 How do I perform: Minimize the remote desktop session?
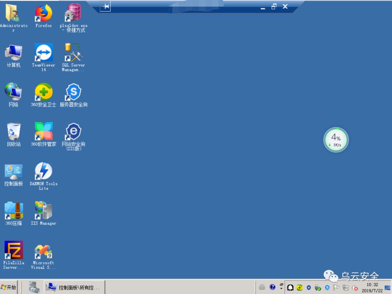263,8
